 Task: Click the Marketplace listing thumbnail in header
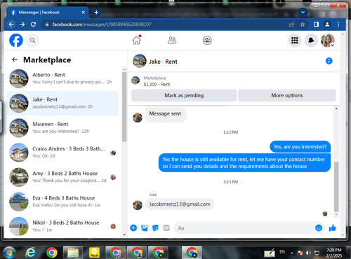click(135, 80)
